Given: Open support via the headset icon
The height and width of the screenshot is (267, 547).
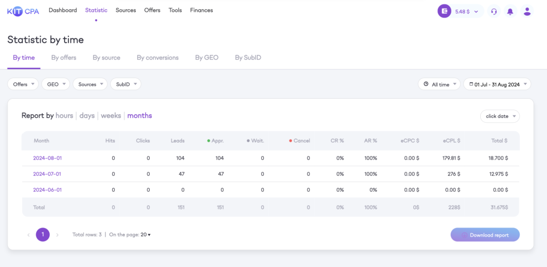Looking at the screenshot, I should pyautogui.click(x=494, y=11).
